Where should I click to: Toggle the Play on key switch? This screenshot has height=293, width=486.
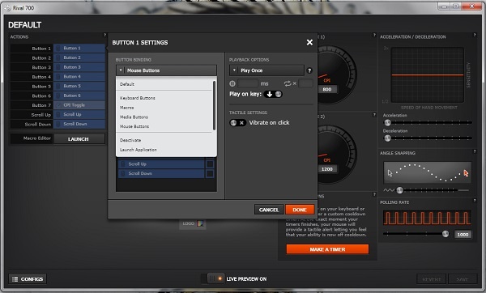coord(273,94)
